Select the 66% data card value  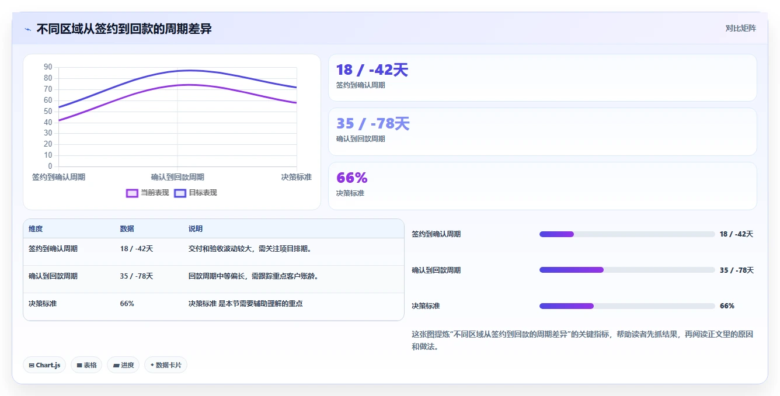click(x=352, y=178)
